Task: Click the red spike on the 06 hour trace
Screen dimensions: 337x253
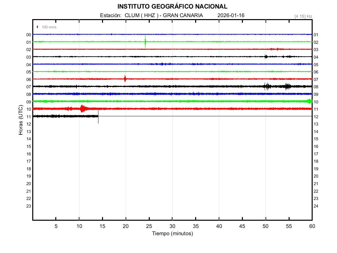Action: tap(125, 79)
